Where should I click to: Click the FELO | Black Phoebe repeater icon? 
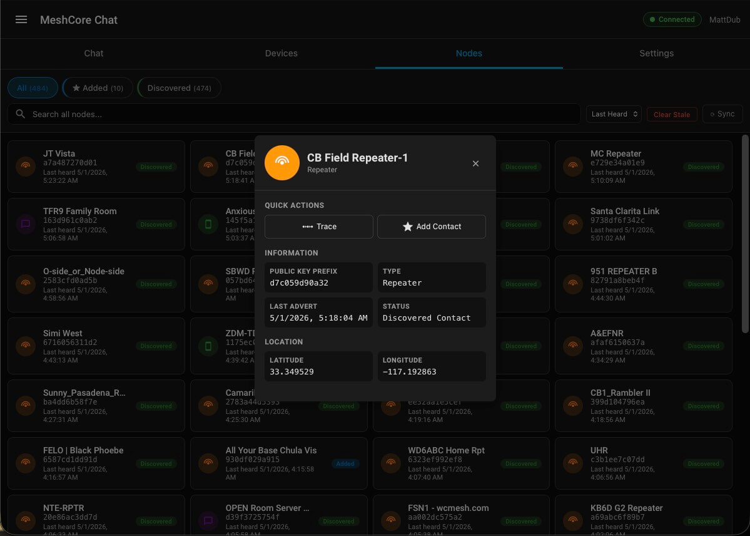[x=26, y=463]
